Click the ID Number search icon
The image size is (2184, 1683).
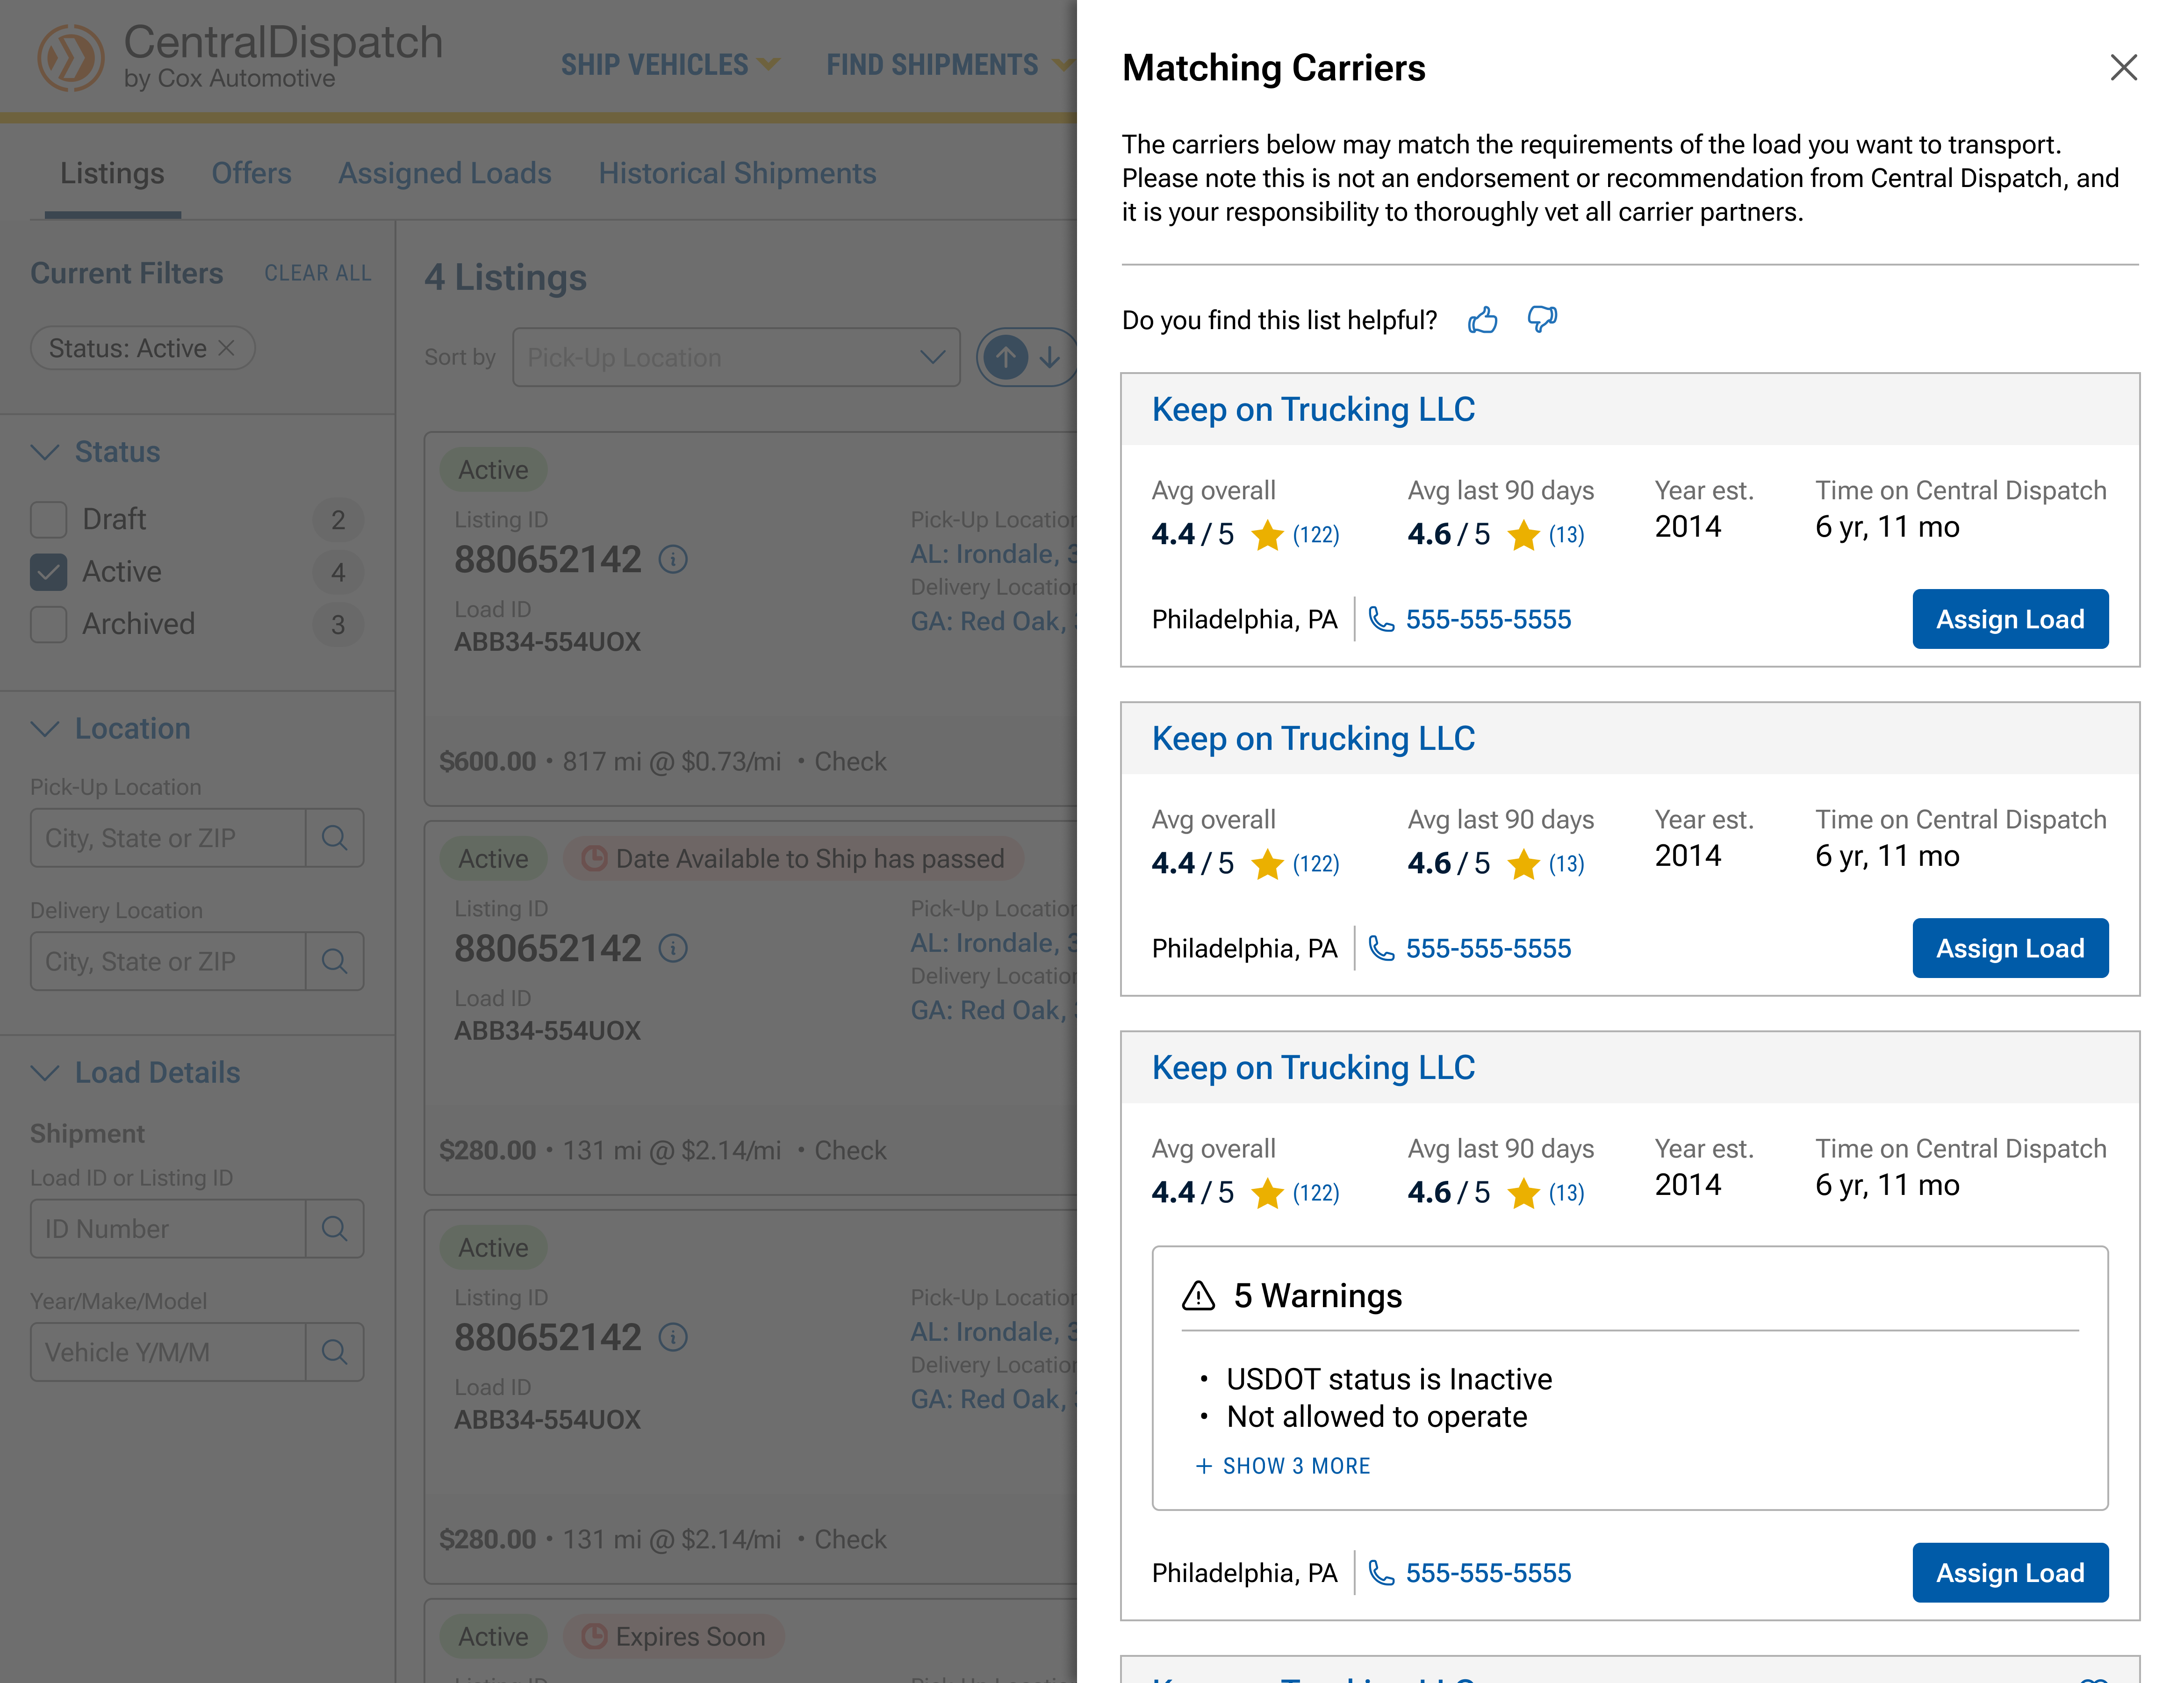334,1228
